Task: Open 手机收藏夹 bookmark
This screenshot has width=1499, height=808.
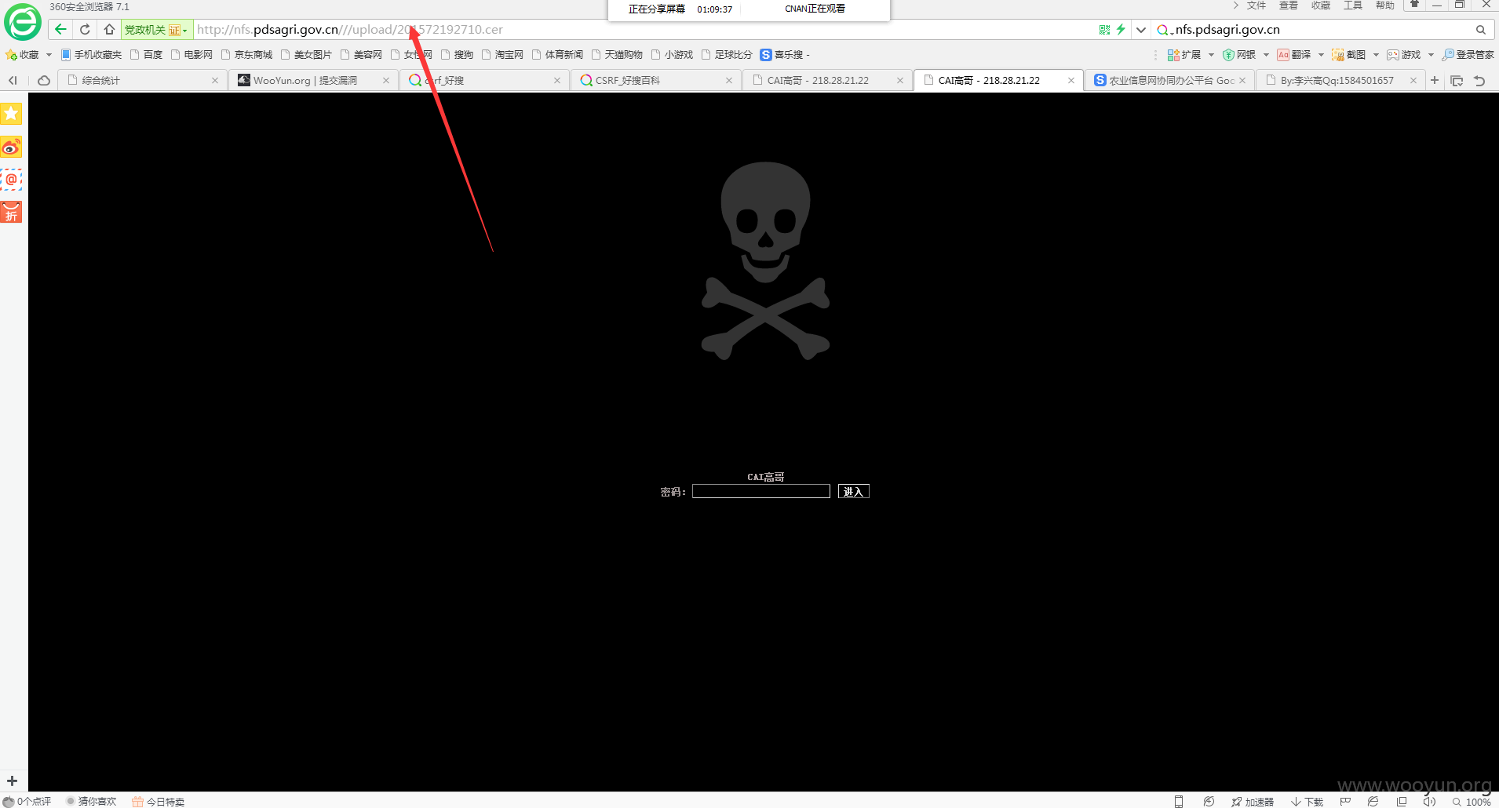Action: 91,55
